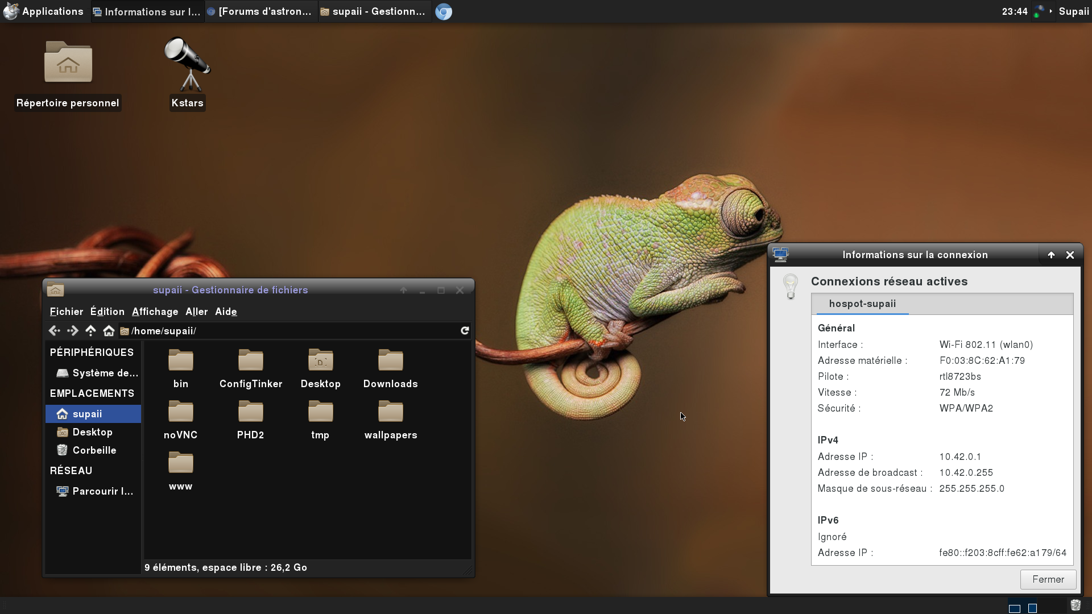Open the Aller menu
The image size is (1092, 614).
196,312
